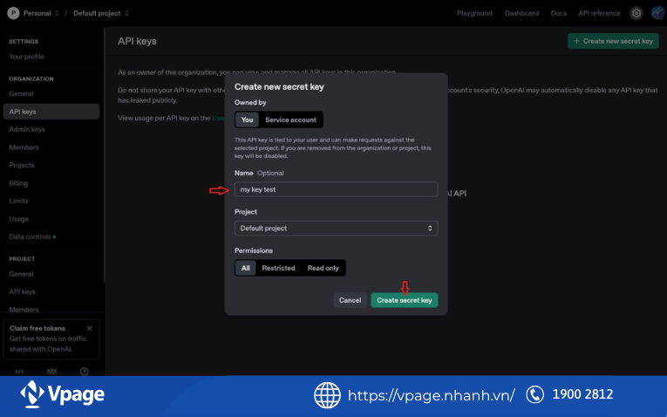Set permissions to Restricted
The width and height of the screenshot is (667, 417).
tap(278, 268)
